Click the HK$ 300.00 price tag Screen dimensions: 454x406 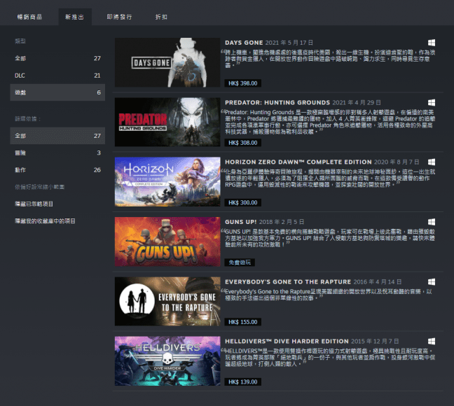point(242,202)
